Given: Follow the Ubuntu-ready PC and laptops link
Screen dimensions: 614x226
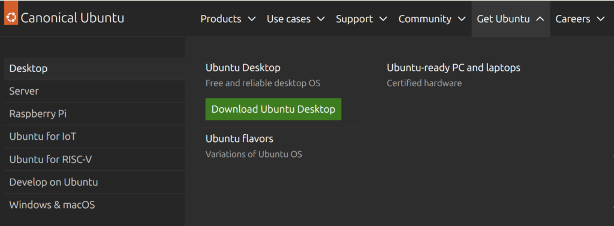Looking at the screenshot, I should (453, 68).
